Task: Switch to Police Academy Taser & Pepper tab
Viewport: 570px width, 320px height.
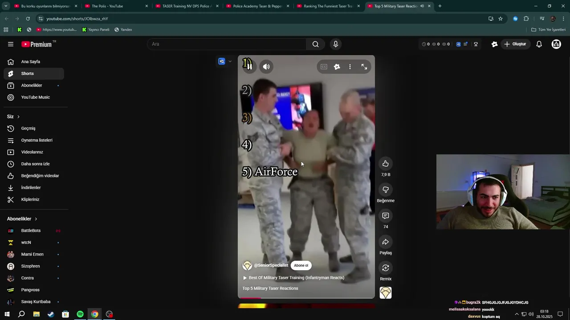Action: [x=258, y=6]
